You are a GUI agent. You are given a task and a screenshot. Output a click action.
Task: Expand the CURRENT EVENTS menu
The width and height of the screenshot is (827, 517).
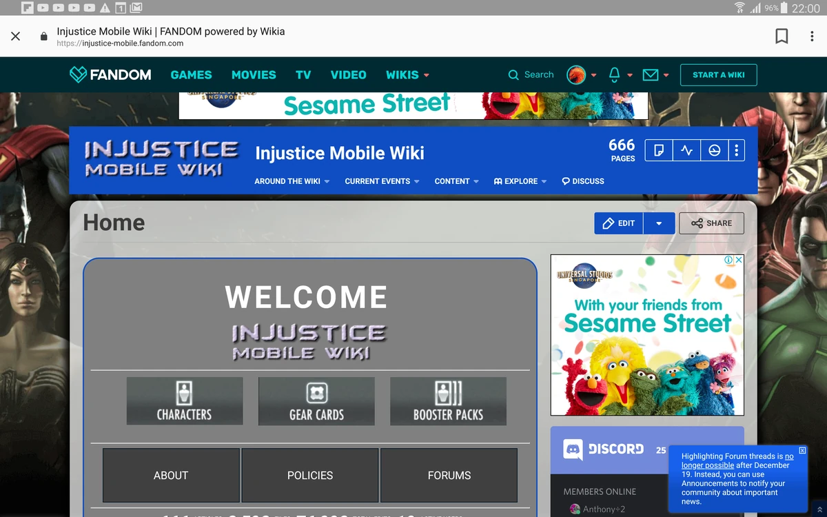[382, 181]
